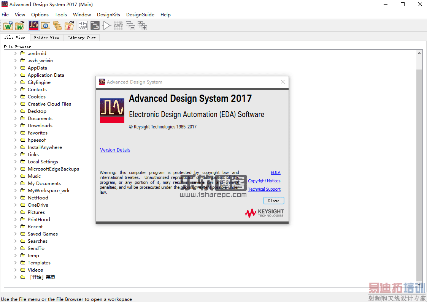Expand the AppData folder node

(x=15, y=68)
